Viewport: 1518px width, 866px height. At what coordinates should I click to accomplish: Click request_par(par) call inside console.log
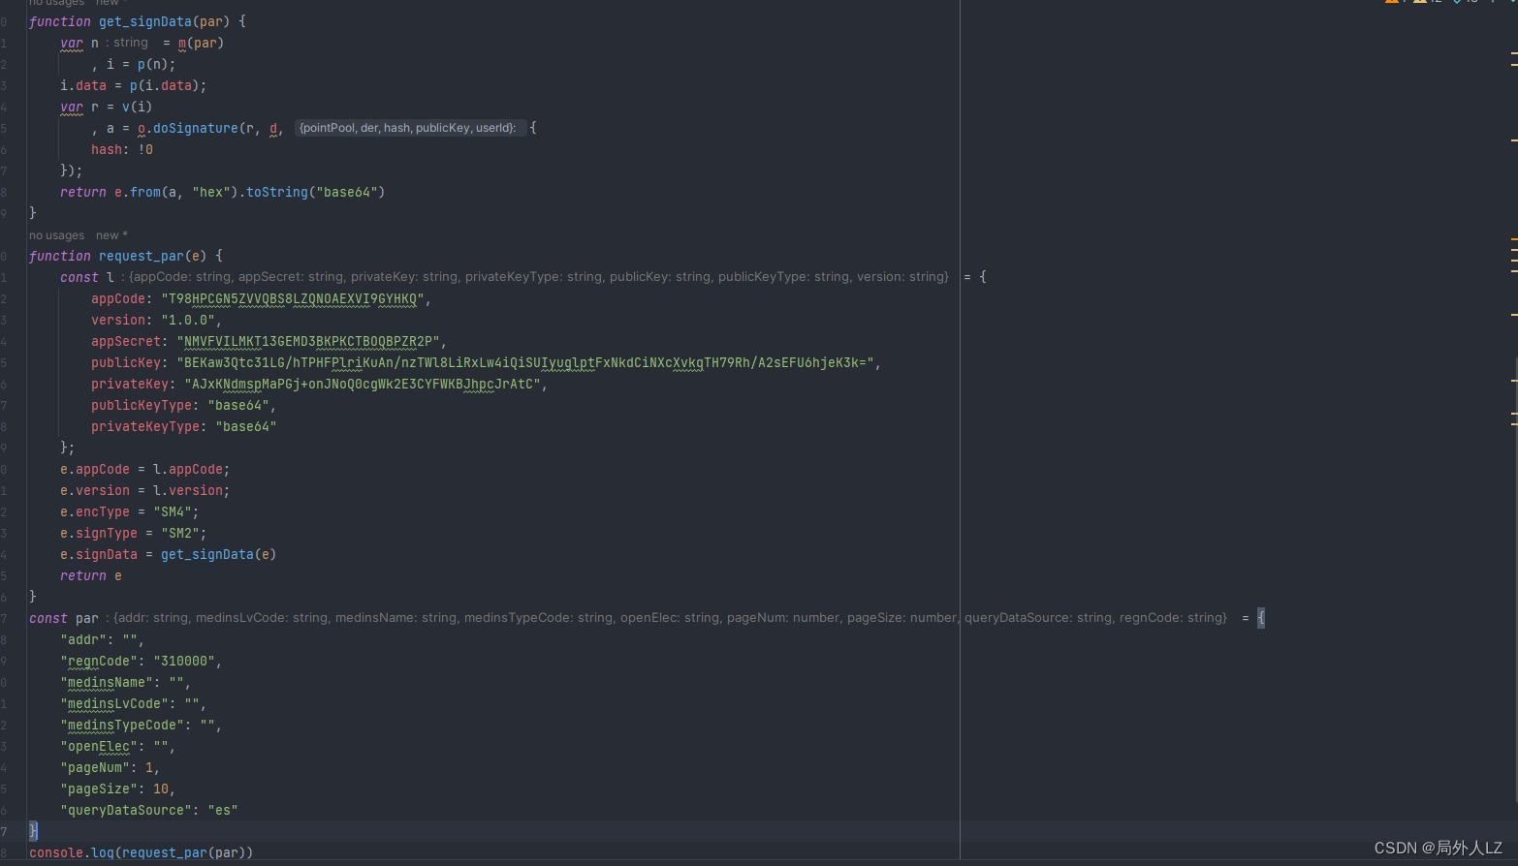[x=184, y=852]
